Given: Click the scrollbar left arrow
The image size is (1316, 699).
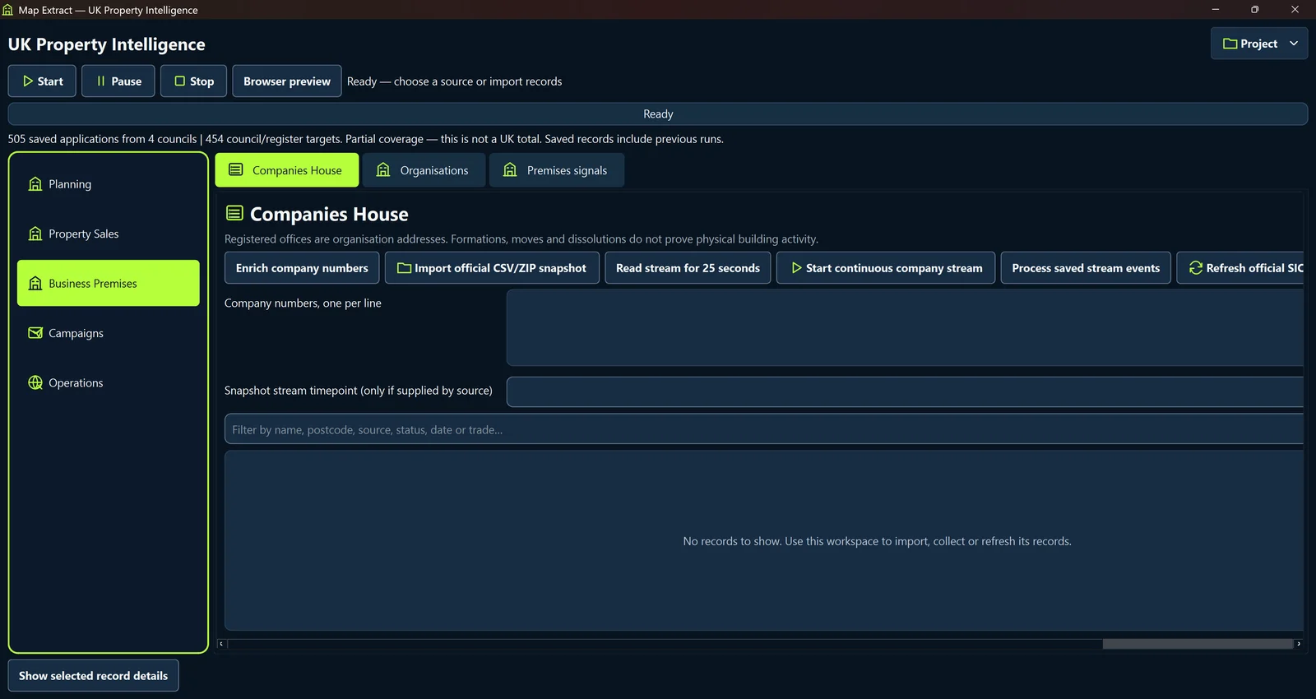Looking at the screenshot, I should (221, 644).
